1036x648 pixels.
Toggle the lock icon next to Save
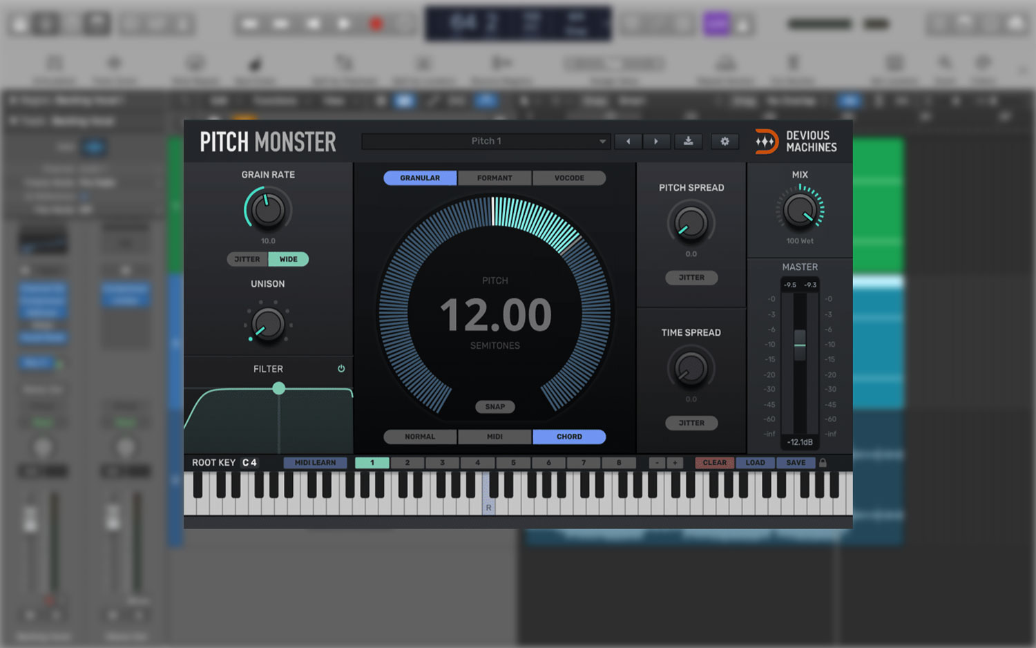pyautogui.click(x=823, y=463)
